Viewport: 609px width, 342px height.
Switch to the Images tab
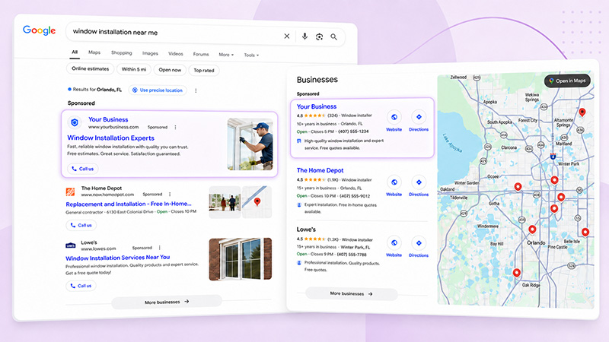click(x=150, y=53)
